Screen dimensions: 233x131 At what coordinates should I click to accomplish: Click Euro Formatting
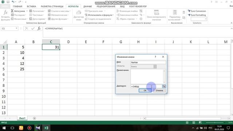click(x=197, y=15)
